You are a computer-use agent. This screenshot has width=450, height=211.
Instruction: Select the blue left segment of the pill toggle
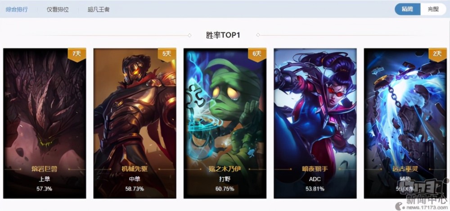(408, 9)
